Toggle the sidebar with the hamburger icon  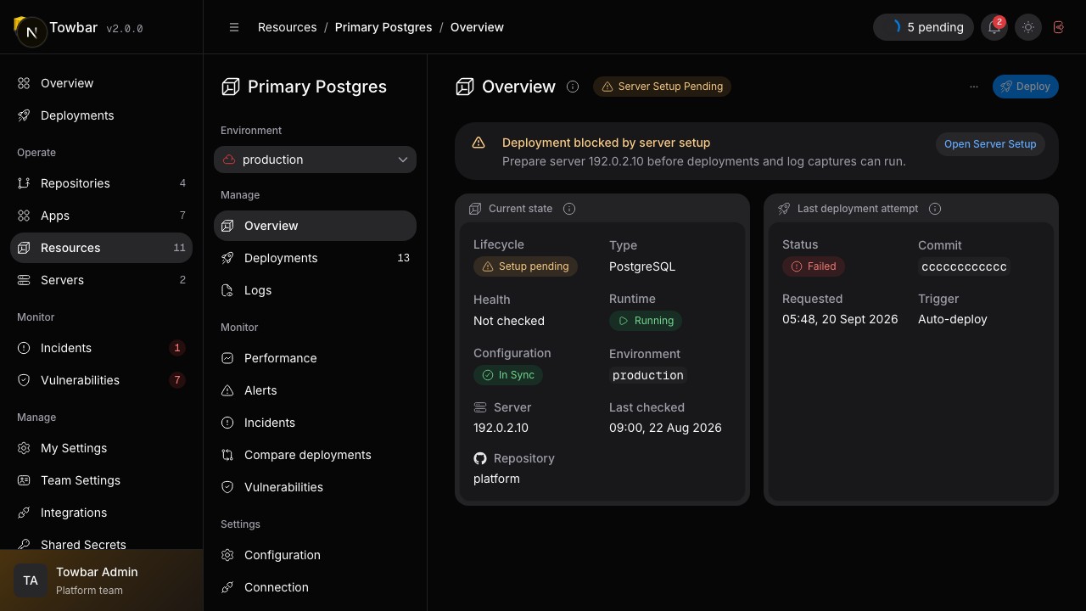[234, 27]
